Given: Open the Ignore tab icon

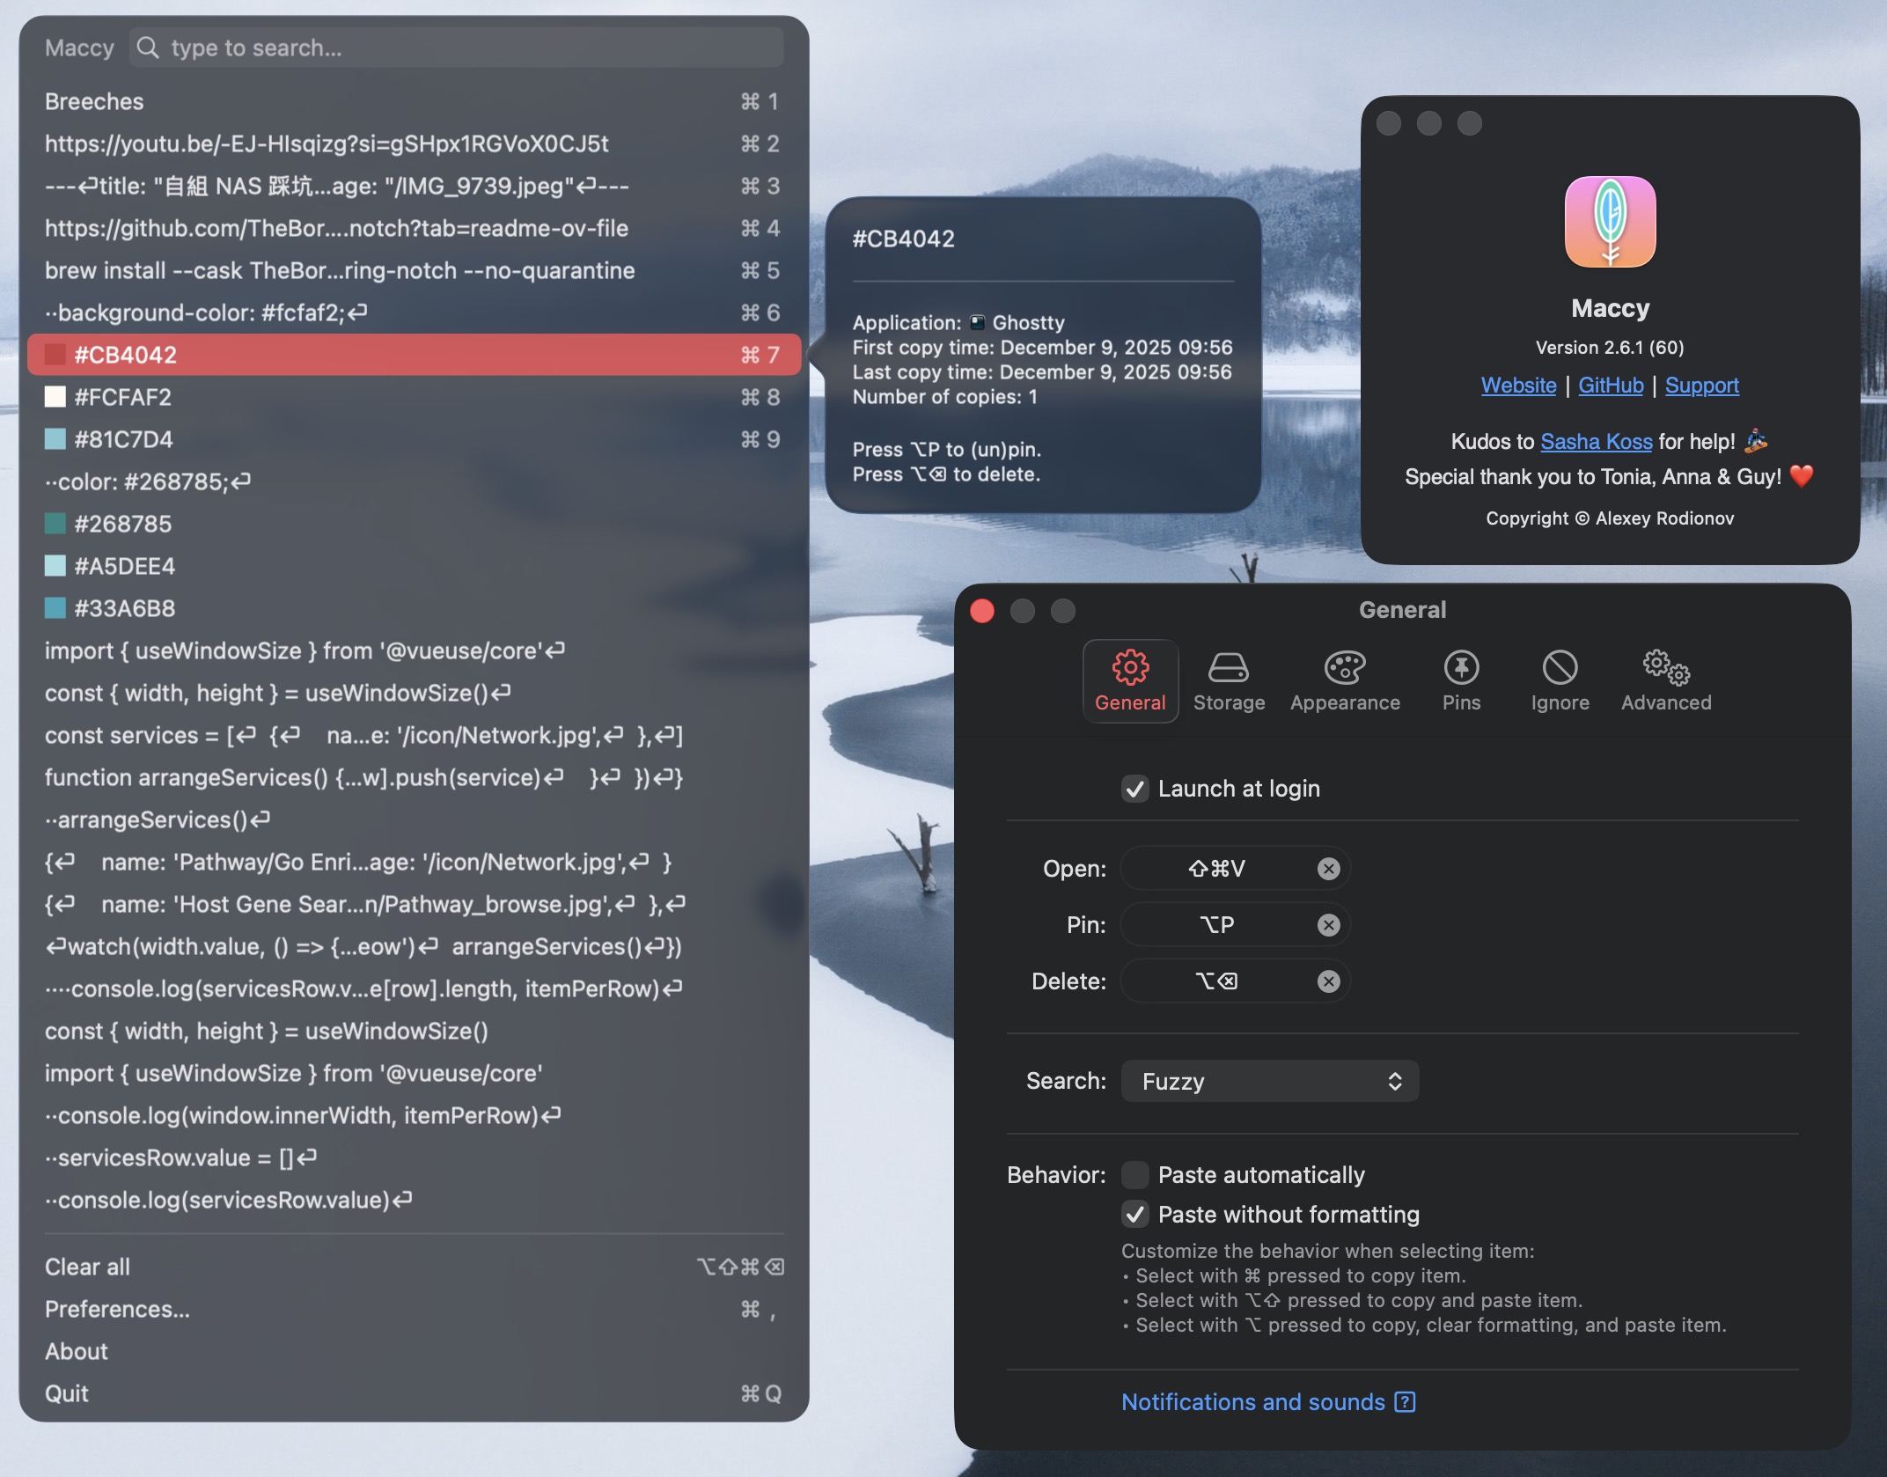Looking at the screenshot, I should click(x=1559, y=668).
